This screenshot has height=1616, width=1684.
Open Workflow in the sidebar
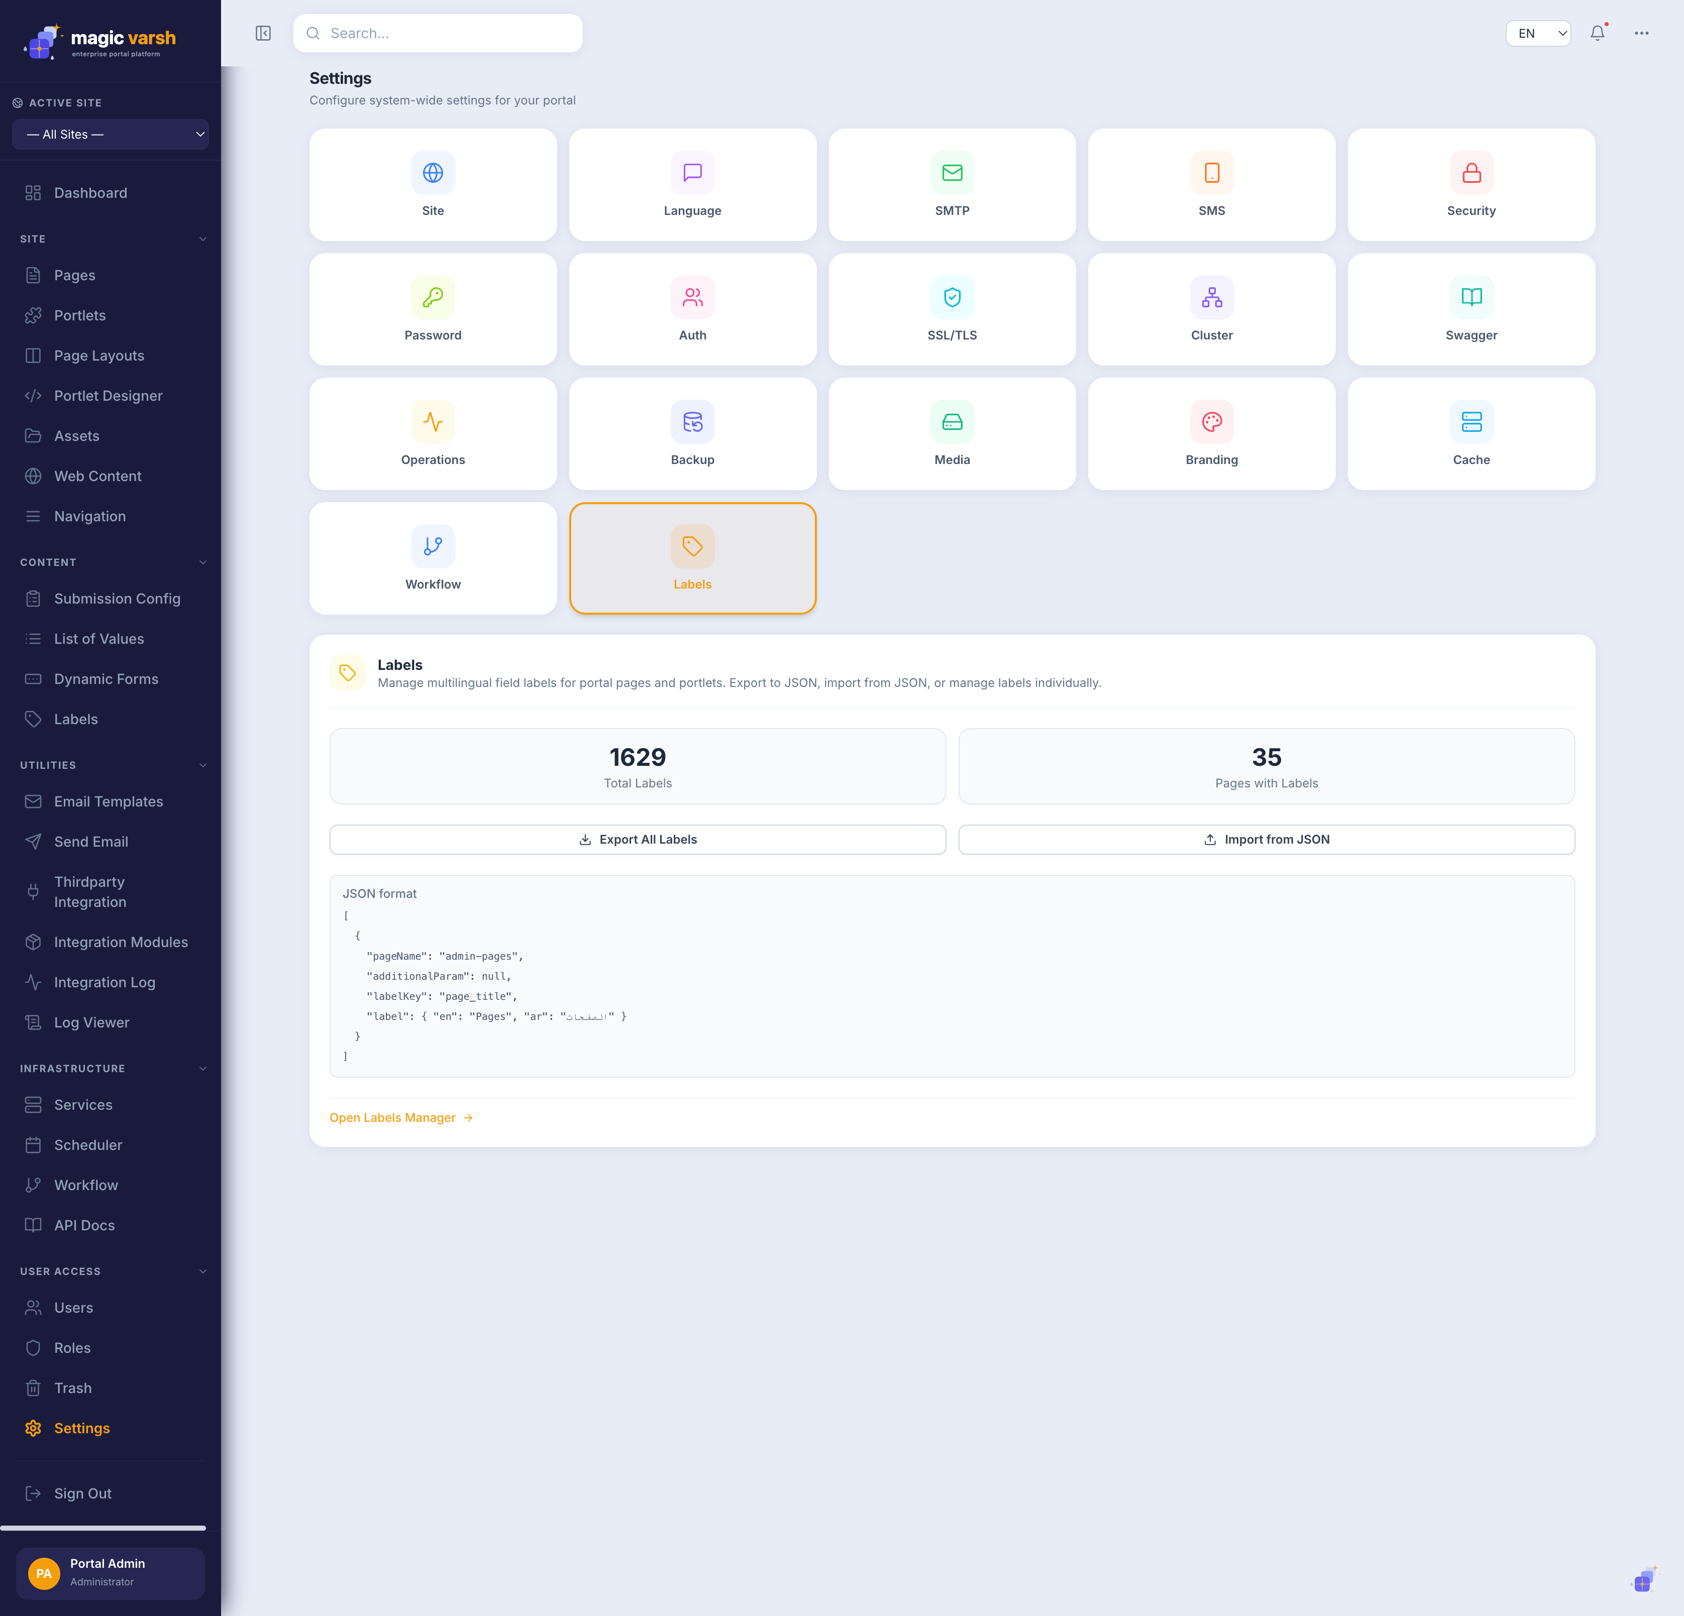110,1185
